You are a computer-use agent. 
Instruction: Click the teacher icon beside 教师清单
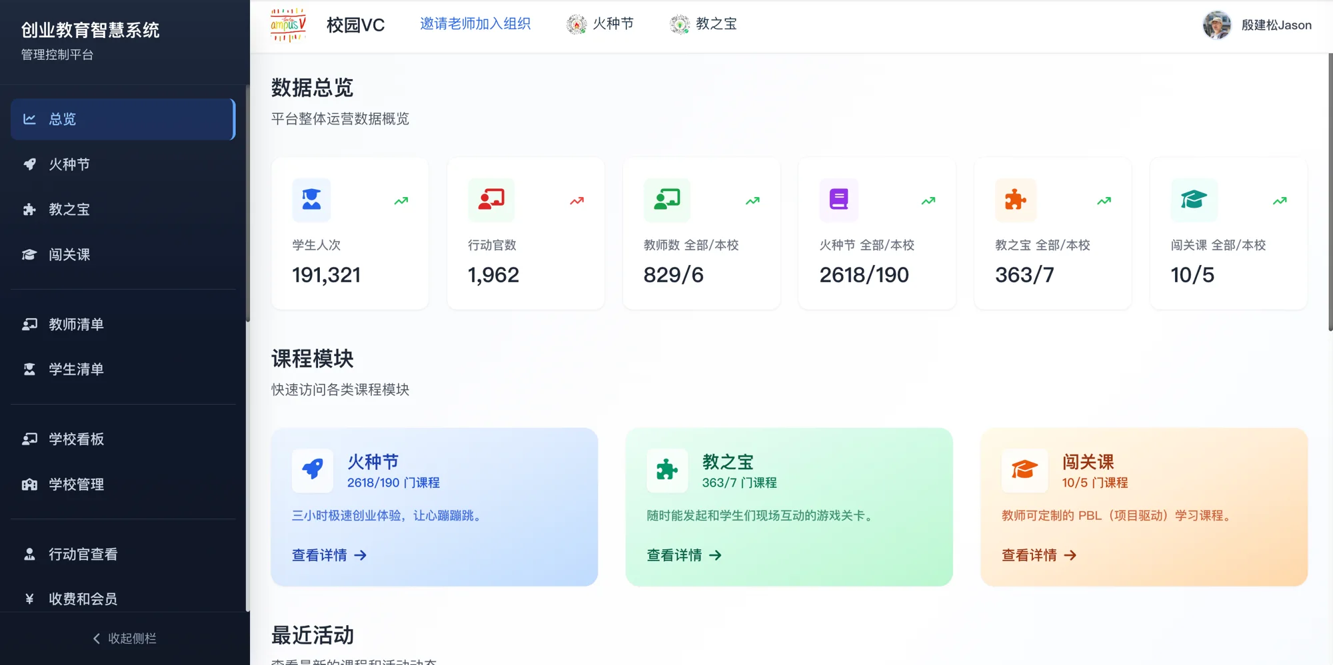pyautogui.click(x=29, y=324)
